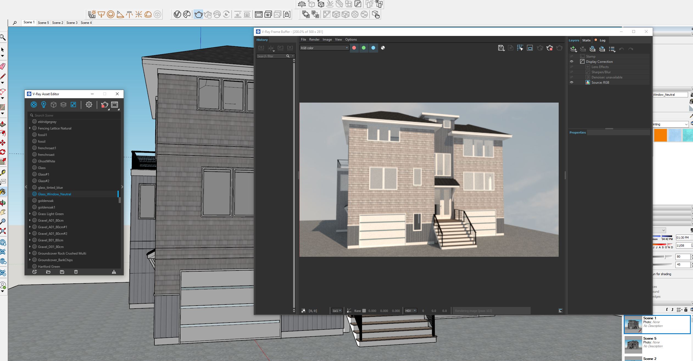The image size is (693, 361).
Task: Select the goldenoak material
Action: point(46,201)
